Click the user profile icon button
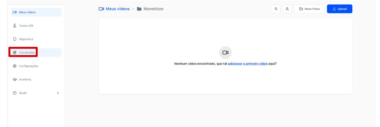 [x=287, y=9]
